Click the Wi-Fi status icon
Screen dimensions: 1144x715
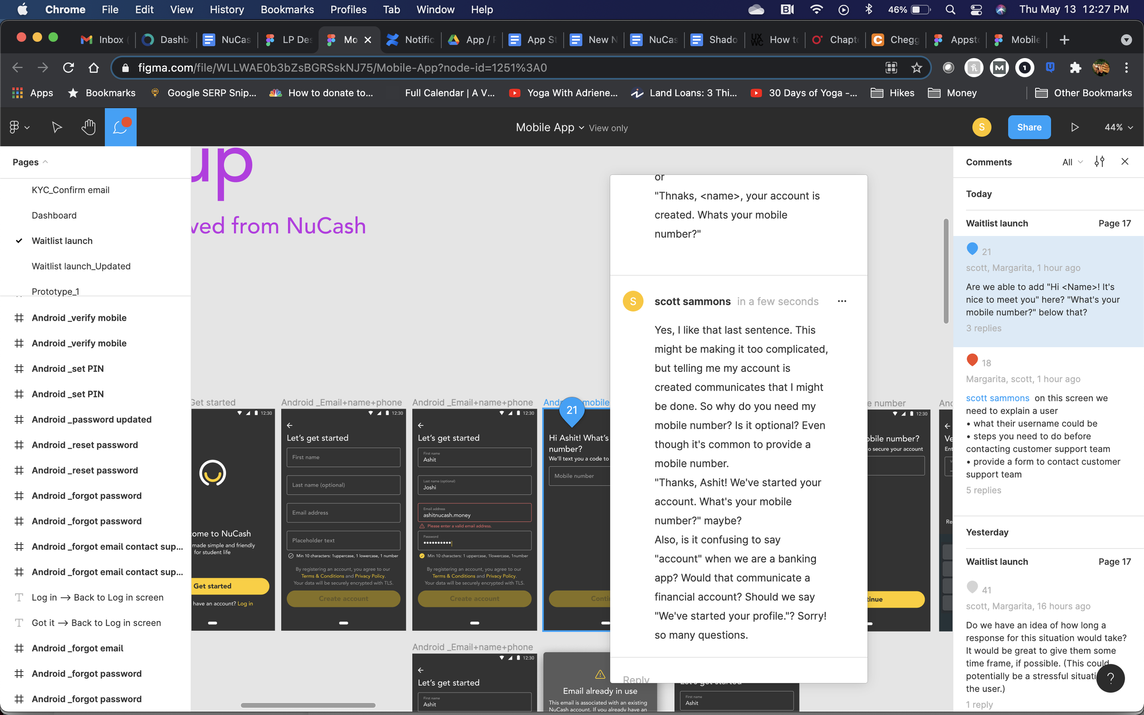point(816,10)
